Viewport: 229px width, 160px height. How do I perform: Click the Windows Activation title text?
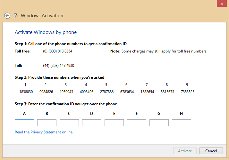[x=42, y=16]
